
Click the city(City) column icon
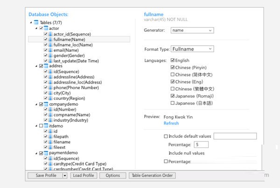pyautogui.click(x=50, y=93)
